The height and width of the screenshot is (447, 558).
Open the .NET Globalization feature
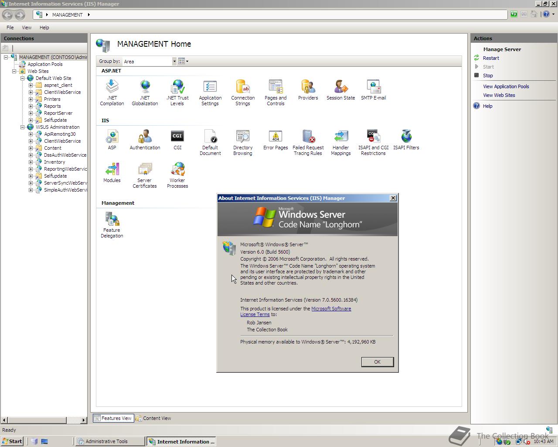click(x=145, y=92)
